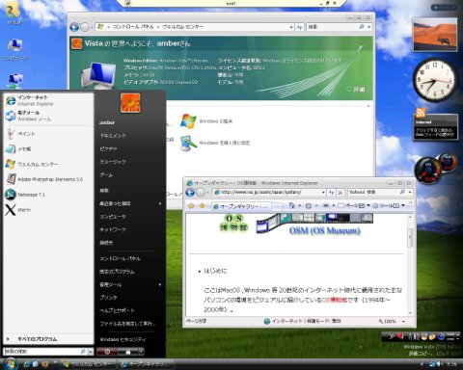
Task: Click the volume icon in system tray
Action: 440,364
